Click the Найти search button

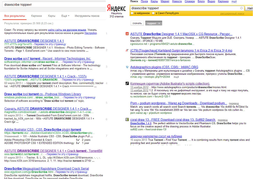point(249,8)
